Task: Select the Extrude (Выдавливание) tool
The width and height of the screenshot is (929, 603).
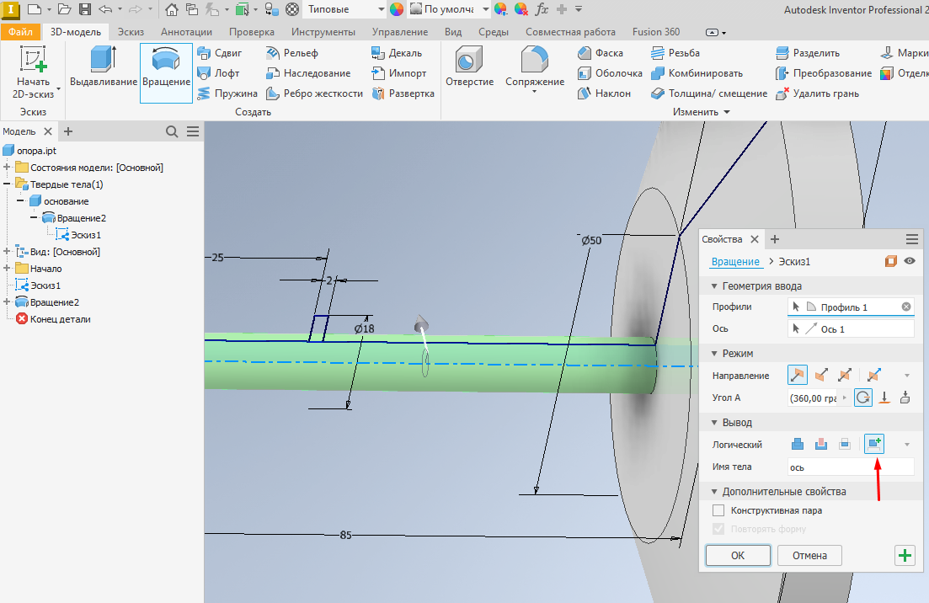Action: tap(103, 67)
